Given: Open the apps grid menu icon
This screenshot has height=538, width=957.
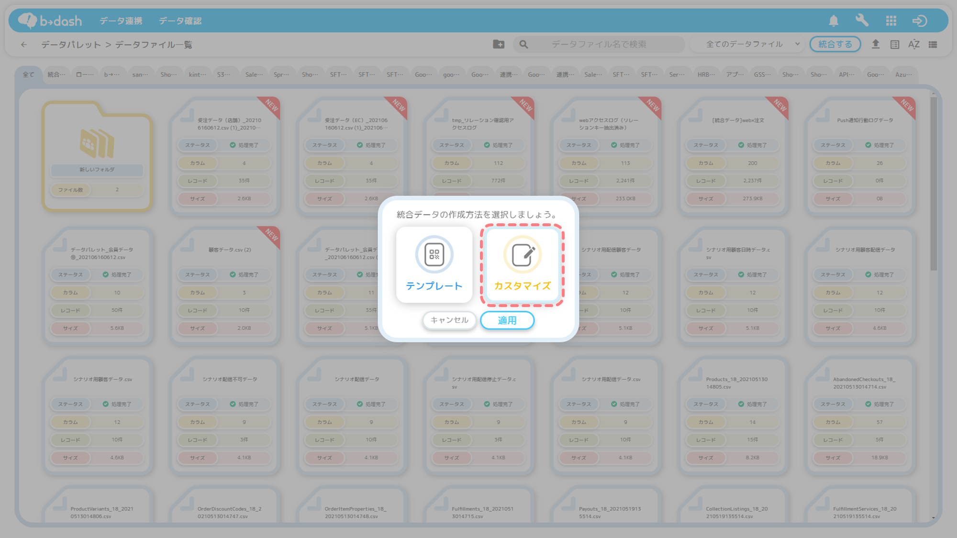Looking at the screenshot, I should click(x=891, y=21).
